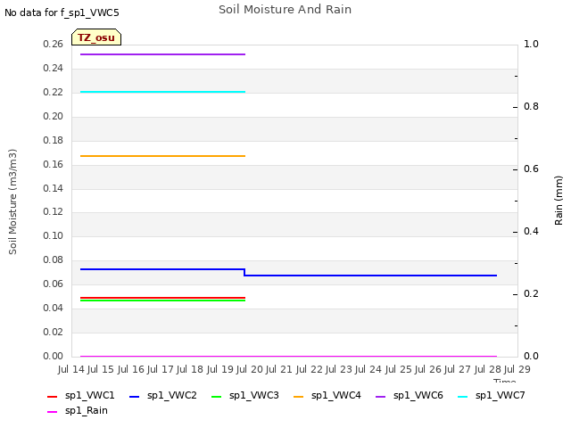
Task: Click the sp1_VWC4 orange legend swatch
Action: click(x=299, y=396)
